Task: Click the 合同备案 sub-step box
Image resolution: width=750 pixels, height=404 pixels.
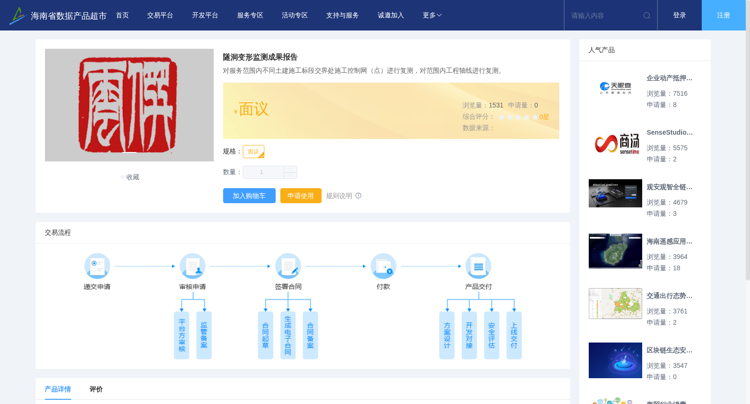Action: coord(310,335)
